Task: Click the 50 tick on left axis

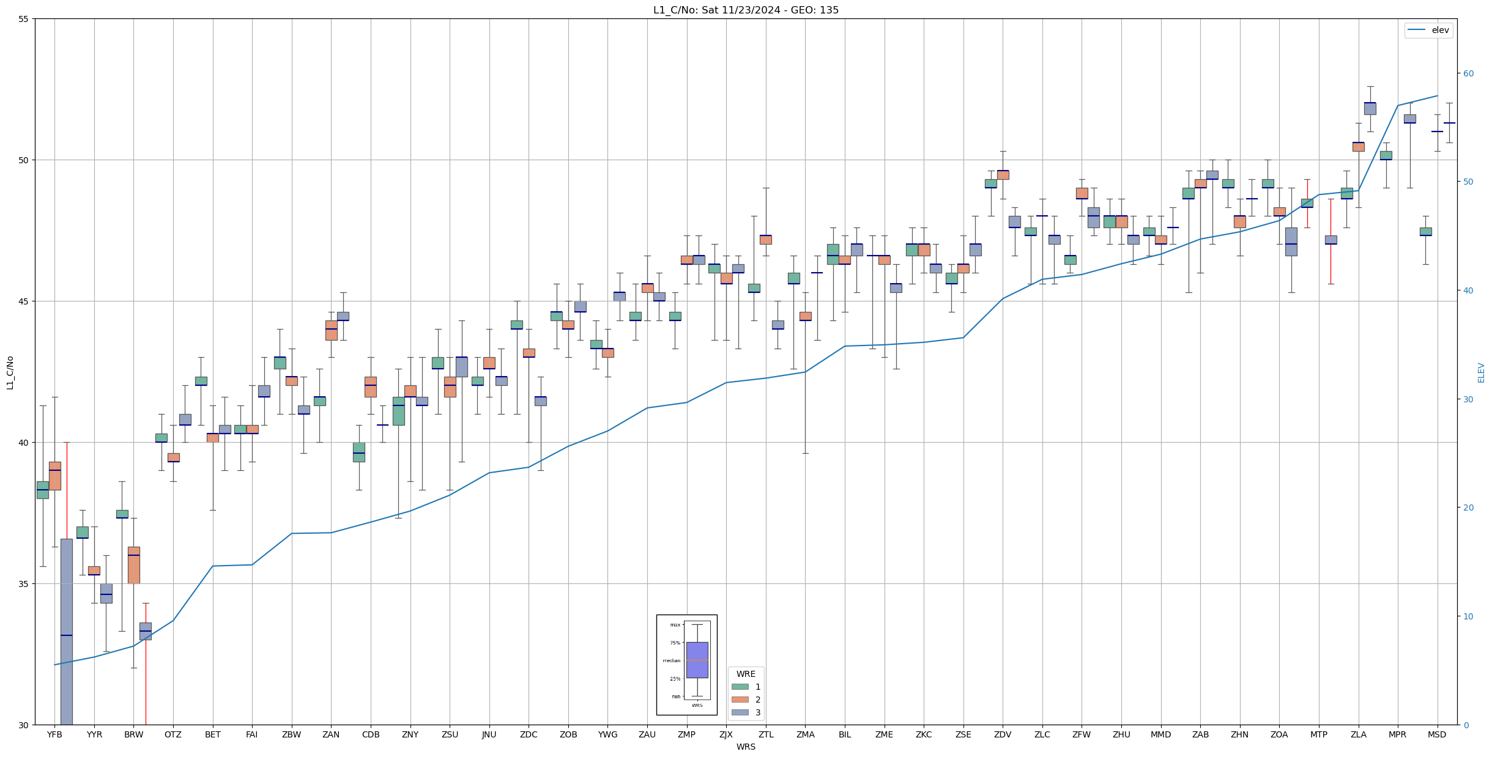Action: coord(24,160)
